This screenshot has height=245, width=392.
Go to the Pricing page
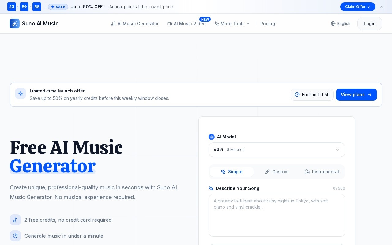268,24
